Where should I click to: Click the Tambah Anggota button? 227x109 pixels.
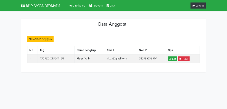point(40,39)
